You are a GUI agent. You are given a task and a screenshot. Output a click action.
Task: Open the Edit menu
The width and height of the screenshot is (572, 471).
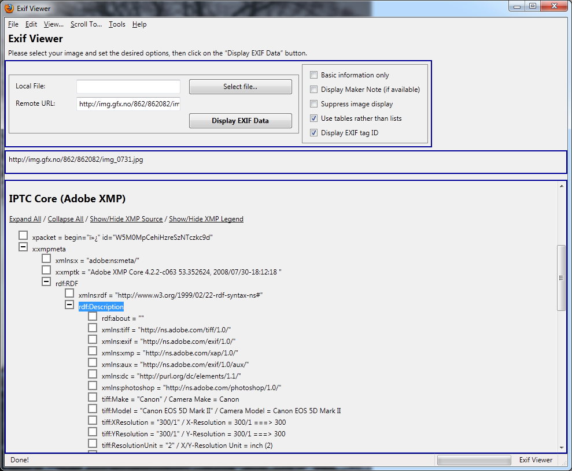31,24
